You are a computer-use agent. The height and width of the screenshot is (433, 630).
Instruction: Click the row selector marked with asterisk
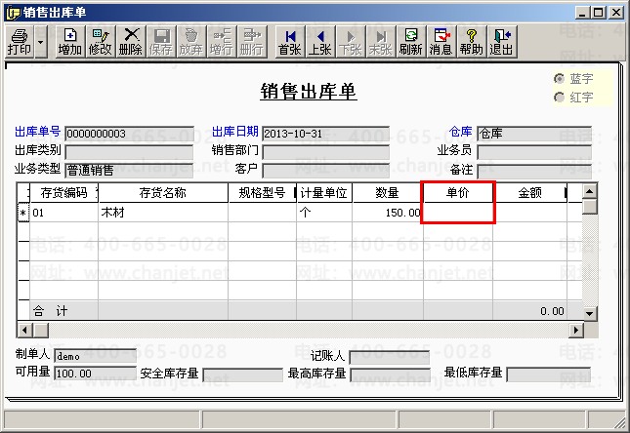point(23,213)
